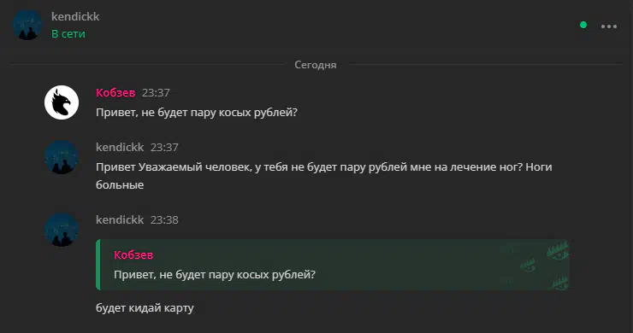Viewport: 633px width, 333px height.
Task: Open the three-dots chat options menu
Action: click(x=609, y=26)
